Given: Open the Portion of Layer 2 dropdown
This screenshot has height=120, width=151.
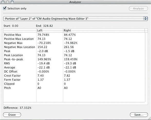Looking at the screenshot, I should pyautogui.click(x=75, y=19).
